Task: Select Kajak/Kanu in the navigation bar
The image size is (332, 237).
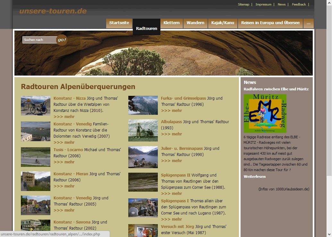Action: (223, 23)
